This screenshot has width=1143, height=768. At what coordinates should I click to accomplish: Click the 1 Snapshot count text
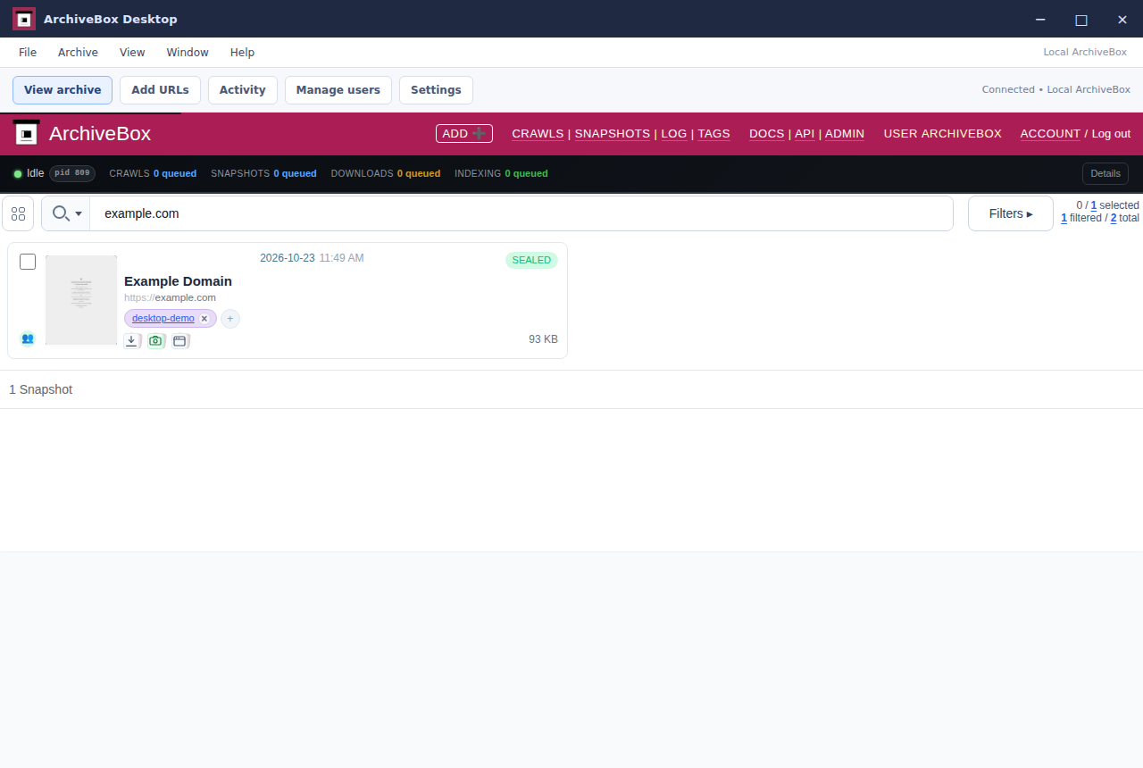click(41, 389)
